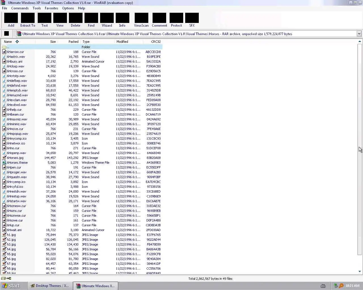
Task: Open the Options menu
Action: click(68, 8)
